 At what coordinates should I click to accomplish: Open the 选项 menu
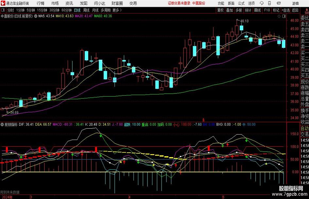pos(251,3)
